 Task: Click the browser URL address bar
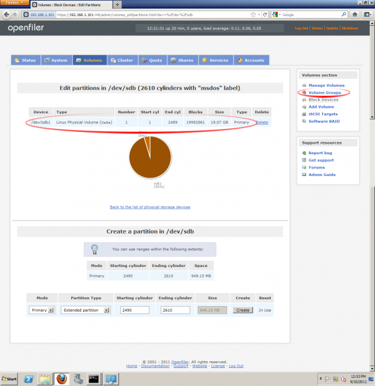(152, 15)
